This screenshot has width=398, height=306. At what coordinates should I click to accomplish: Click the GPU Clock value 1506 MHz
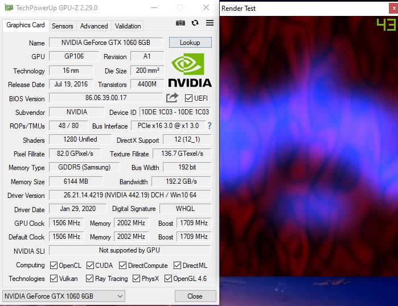point(66,223)
